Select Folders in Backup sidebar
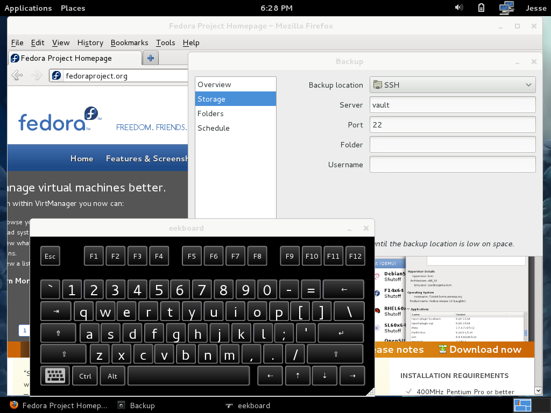 click(236, 113)
